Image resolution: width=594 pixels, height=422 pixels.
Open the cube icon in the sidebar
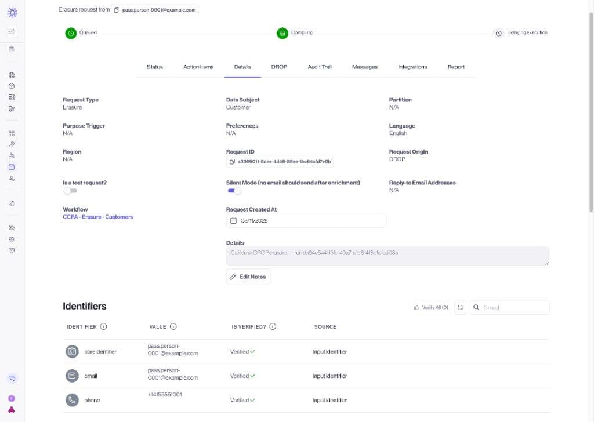(x=12, y=86)
